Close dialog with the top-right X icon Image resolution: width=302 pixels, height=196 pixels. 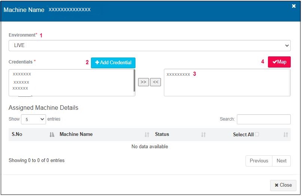294,6
